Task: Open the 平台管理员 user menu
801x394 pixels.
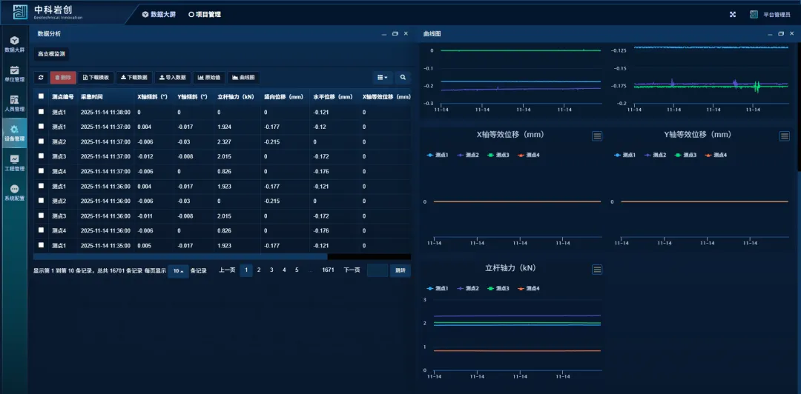Action: (x=770, y=14)
